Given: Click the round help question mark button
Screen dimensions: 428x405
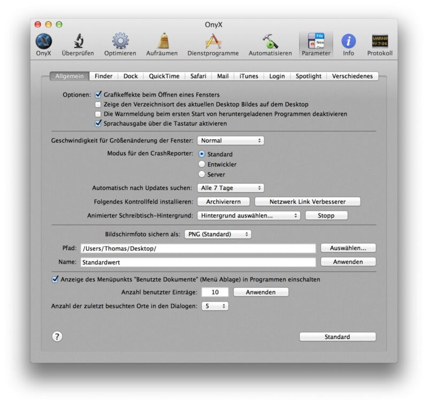Looking at the screenshot, I should click(x=57, y=337).
